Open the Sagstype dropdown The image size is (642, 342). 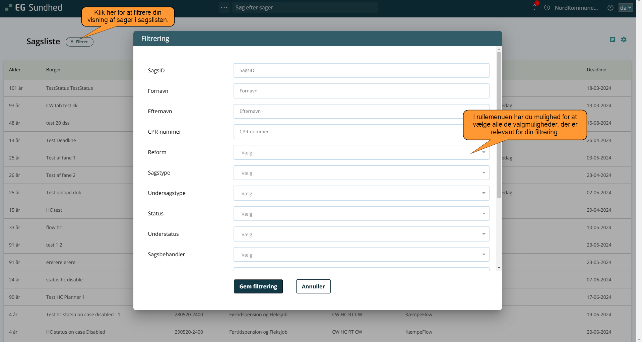361,173
